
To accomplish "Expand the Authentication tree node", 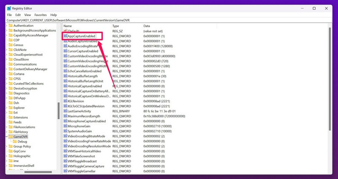I will click(x=6, y=26).
